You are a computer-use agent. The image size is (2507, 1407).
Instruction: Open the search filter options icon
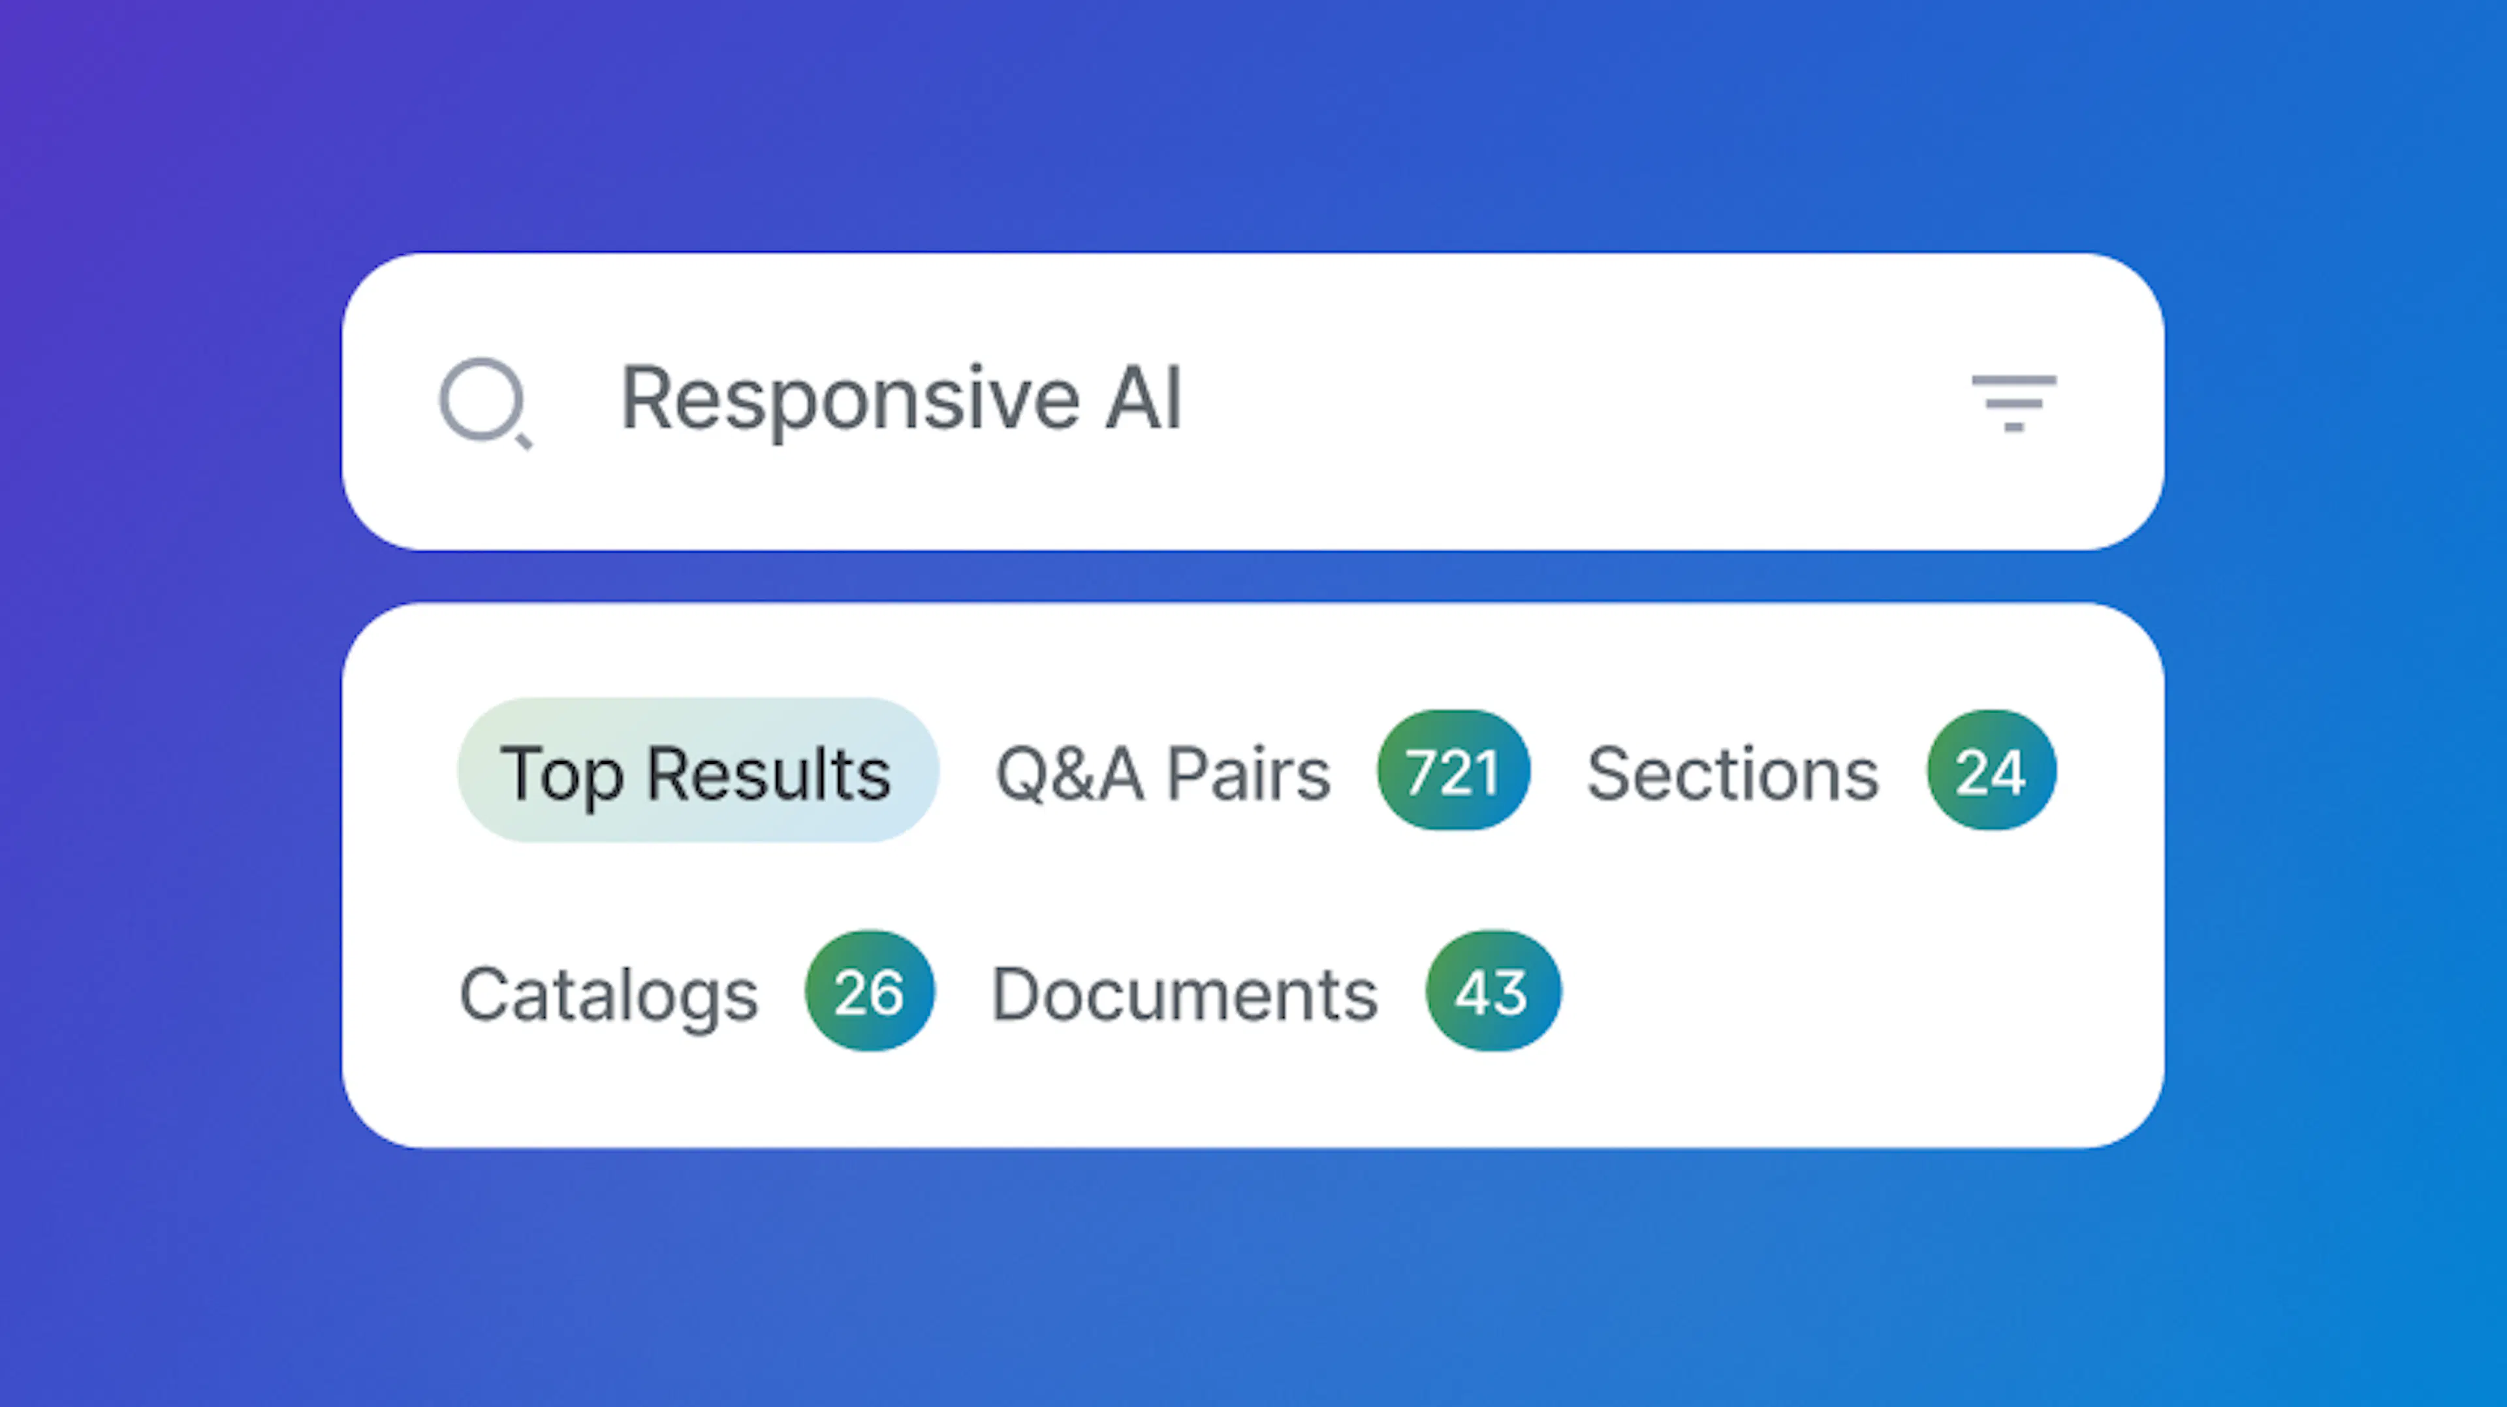coord(2013,401)
